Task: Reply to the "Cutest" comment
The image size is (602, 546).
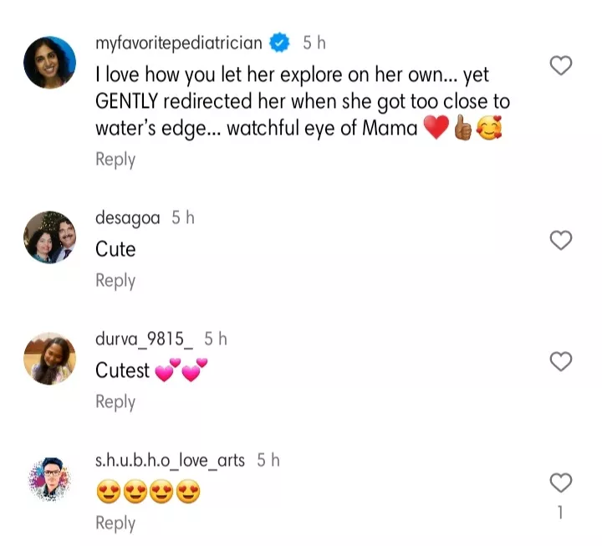Action: 115,402
